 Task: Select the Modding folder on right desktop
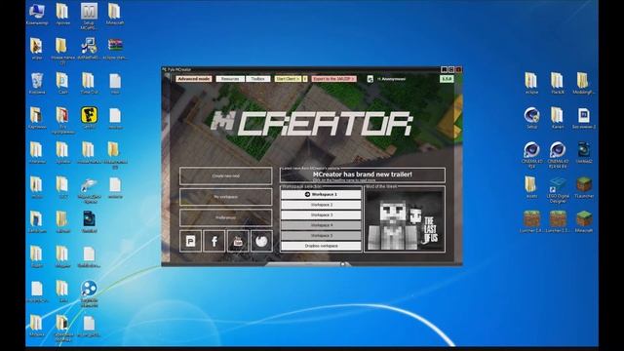click(x=583, y=84)
